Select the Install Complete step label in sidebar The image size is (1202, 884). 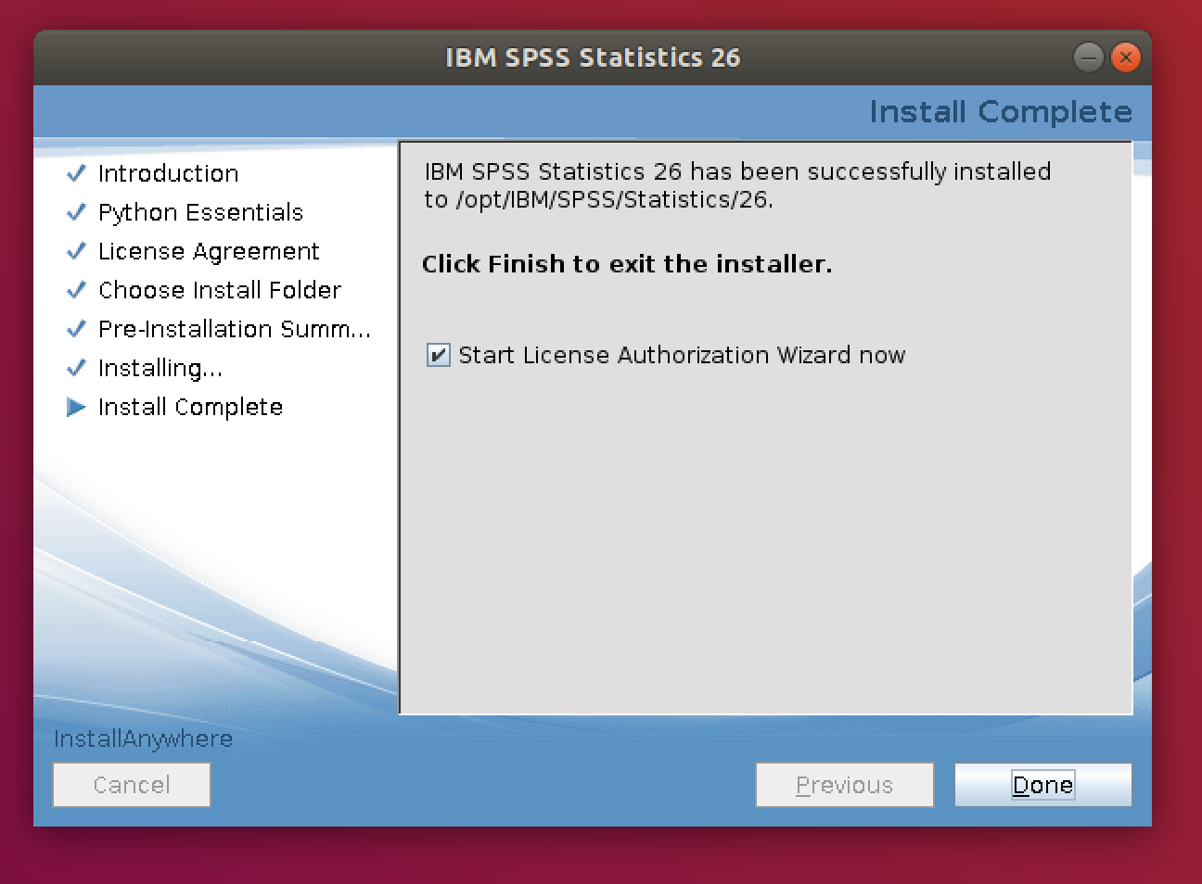[190, 408]
